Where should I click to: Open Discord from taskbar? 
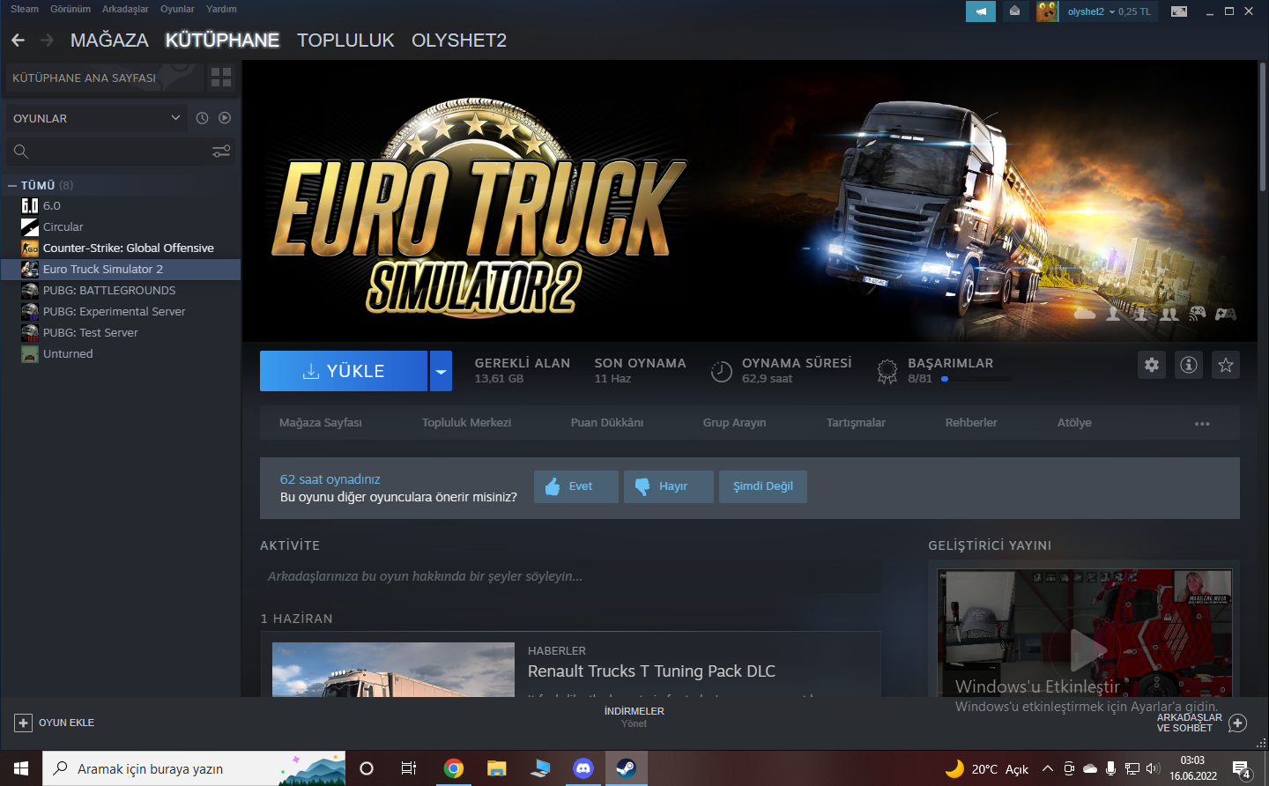(x=583, y=768)
